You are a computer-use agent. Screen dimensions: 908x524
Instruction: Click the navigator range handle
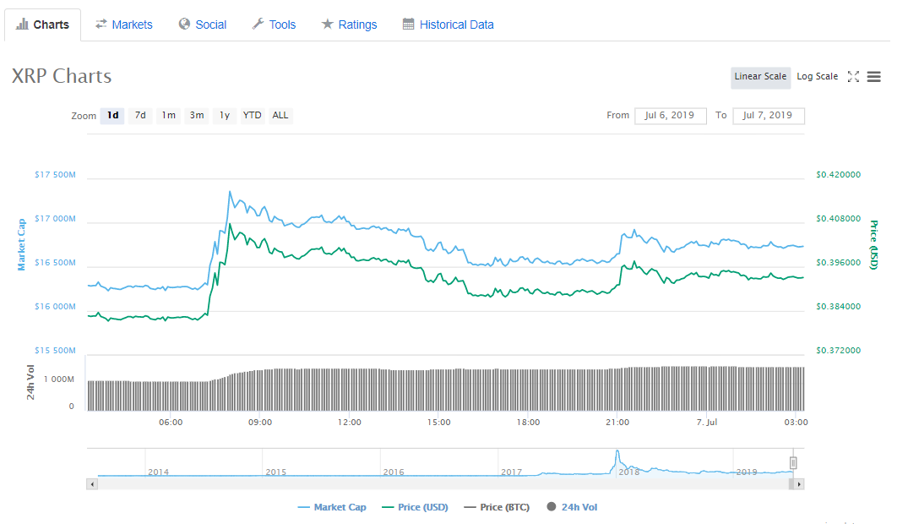pyautogui.click(x=793, y=462)
